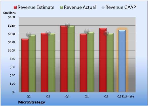The width and height of the screenshot is (148, 106).
Task: Click the "Q3" category label
Action: (48, 96)
